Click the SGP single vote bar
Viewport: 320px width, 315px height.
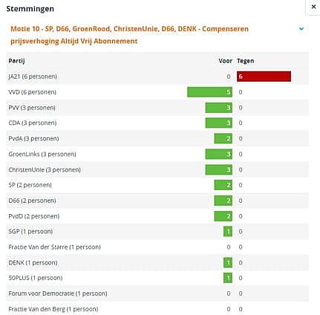point(228,232)
